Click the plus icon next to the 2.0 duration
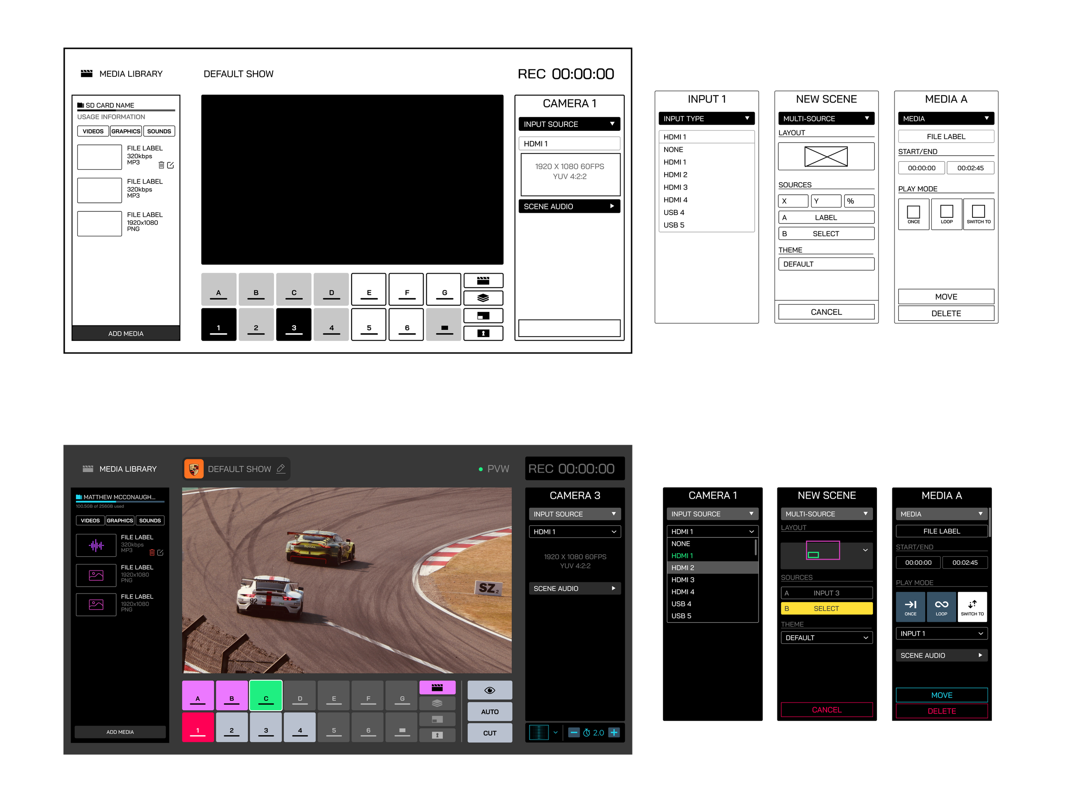The image size is (1072, 802). click(x=614, y=732)
